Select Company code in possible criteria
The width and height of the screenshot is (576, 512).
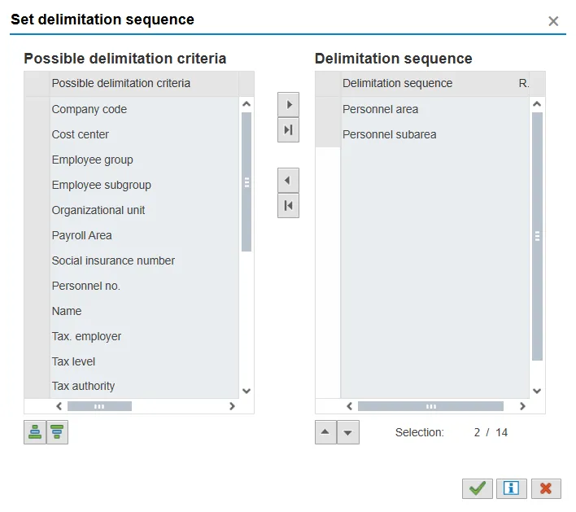(x=89, y=109)
